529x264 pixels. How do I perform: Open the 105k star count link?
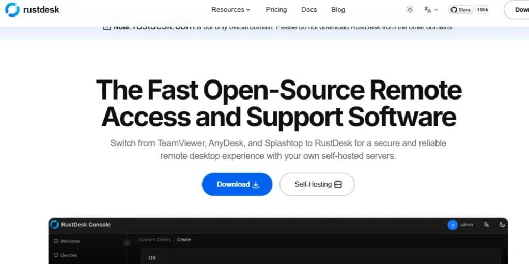pos(483,10)
